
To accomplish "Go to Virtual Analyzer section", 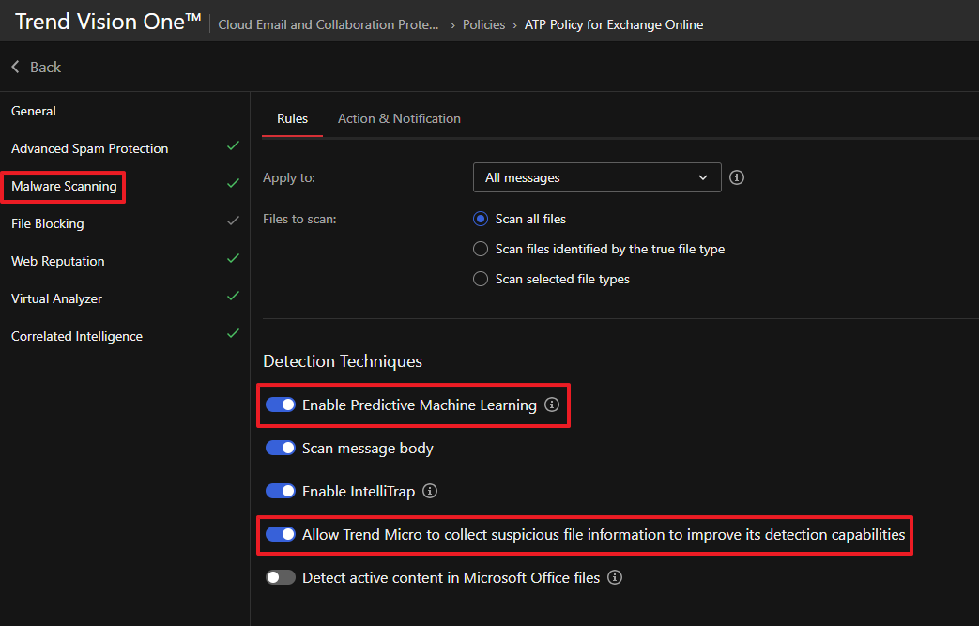I will 56,298.
